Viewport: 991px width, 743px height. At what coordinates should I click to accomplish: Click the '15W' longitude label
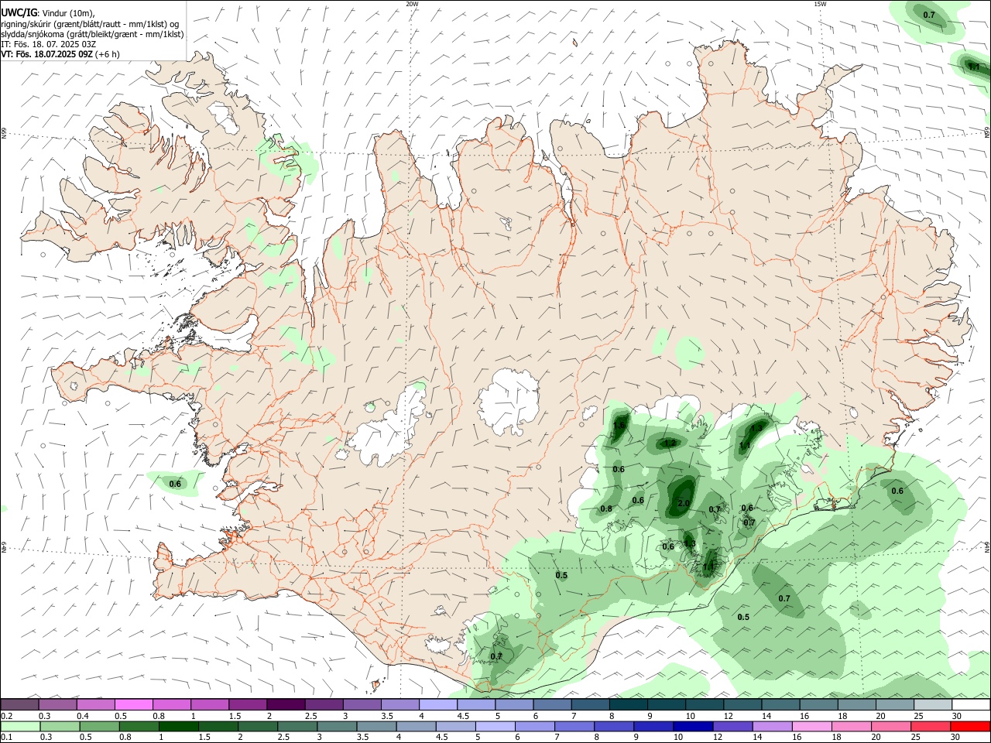pos(820,4)
